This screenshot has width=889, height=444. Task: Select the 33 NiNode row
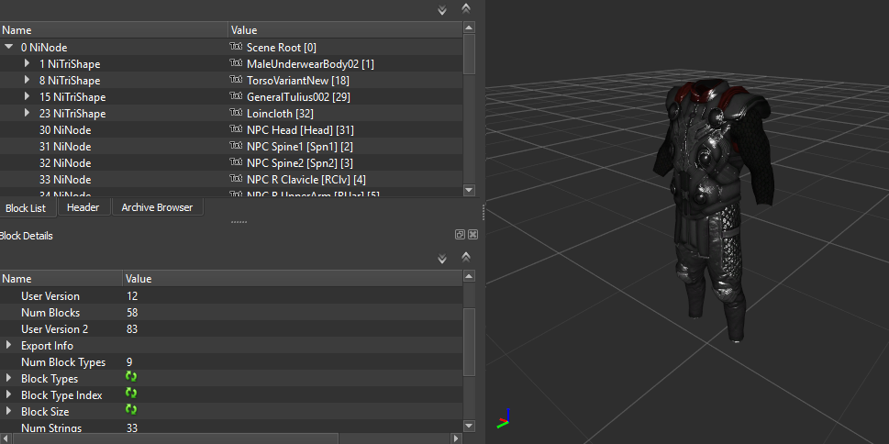point(231,179)
